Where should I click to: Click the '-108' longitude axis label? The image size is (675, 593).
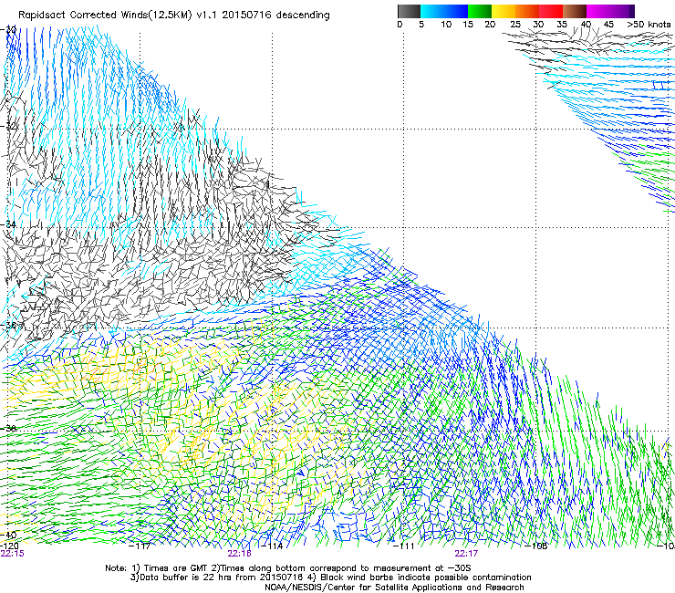point(536,546)
